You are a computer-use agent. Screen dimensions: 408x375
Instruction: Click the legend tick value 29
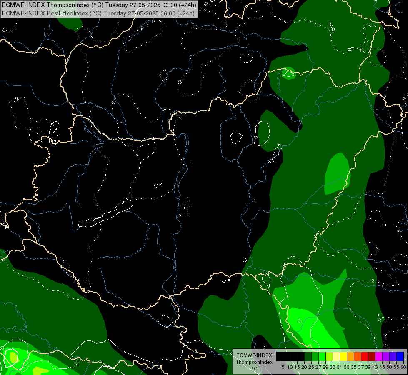[326, 367]
